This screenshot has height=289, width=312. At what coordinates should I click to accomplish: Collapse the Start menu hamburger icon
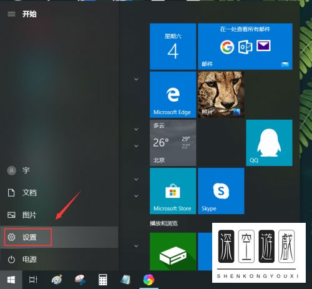(x=11, y=14)
